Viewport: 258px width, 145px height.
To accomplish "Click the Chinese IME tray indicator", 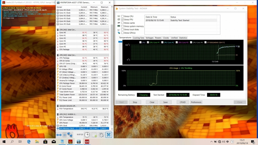I will [x=228, y=142].
